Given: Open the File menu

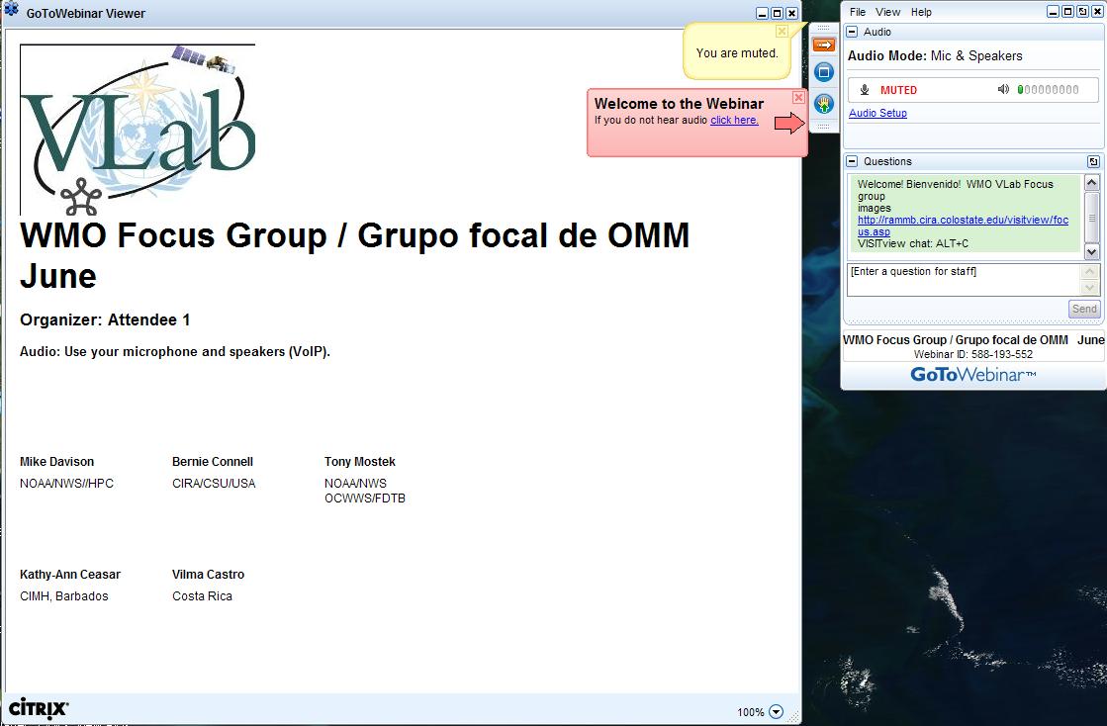Looking at the screenshot, I should pos(858,12).
